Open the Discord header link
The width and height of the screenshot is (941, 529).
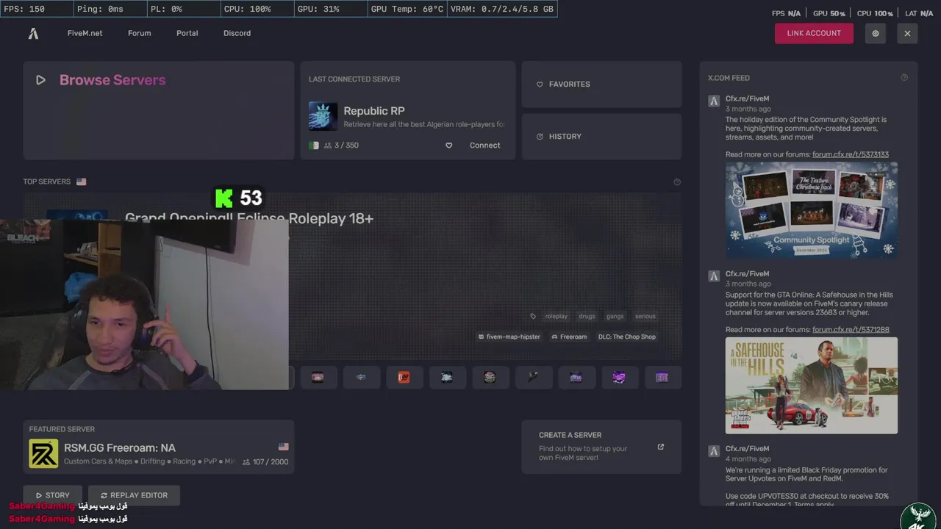coord(237,33)
